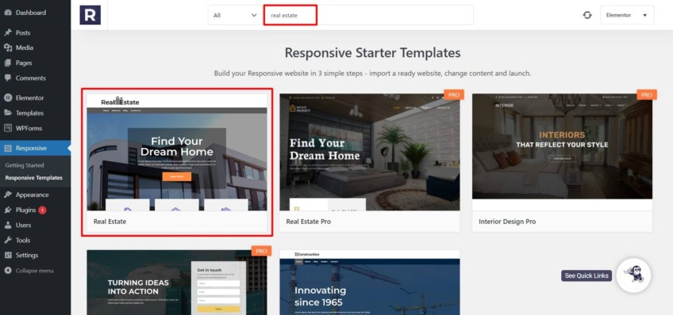
Task: Click the Responsive R logo in header
Action: [x=90, y=15]
